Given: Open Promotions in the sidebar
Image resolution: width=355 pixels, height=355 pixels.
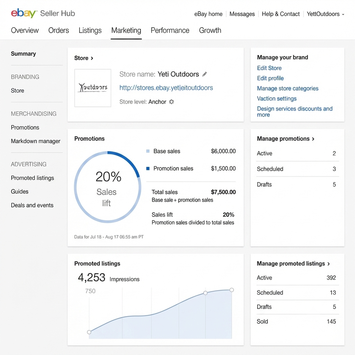Looking at the screenshot, I should point(25,128).
